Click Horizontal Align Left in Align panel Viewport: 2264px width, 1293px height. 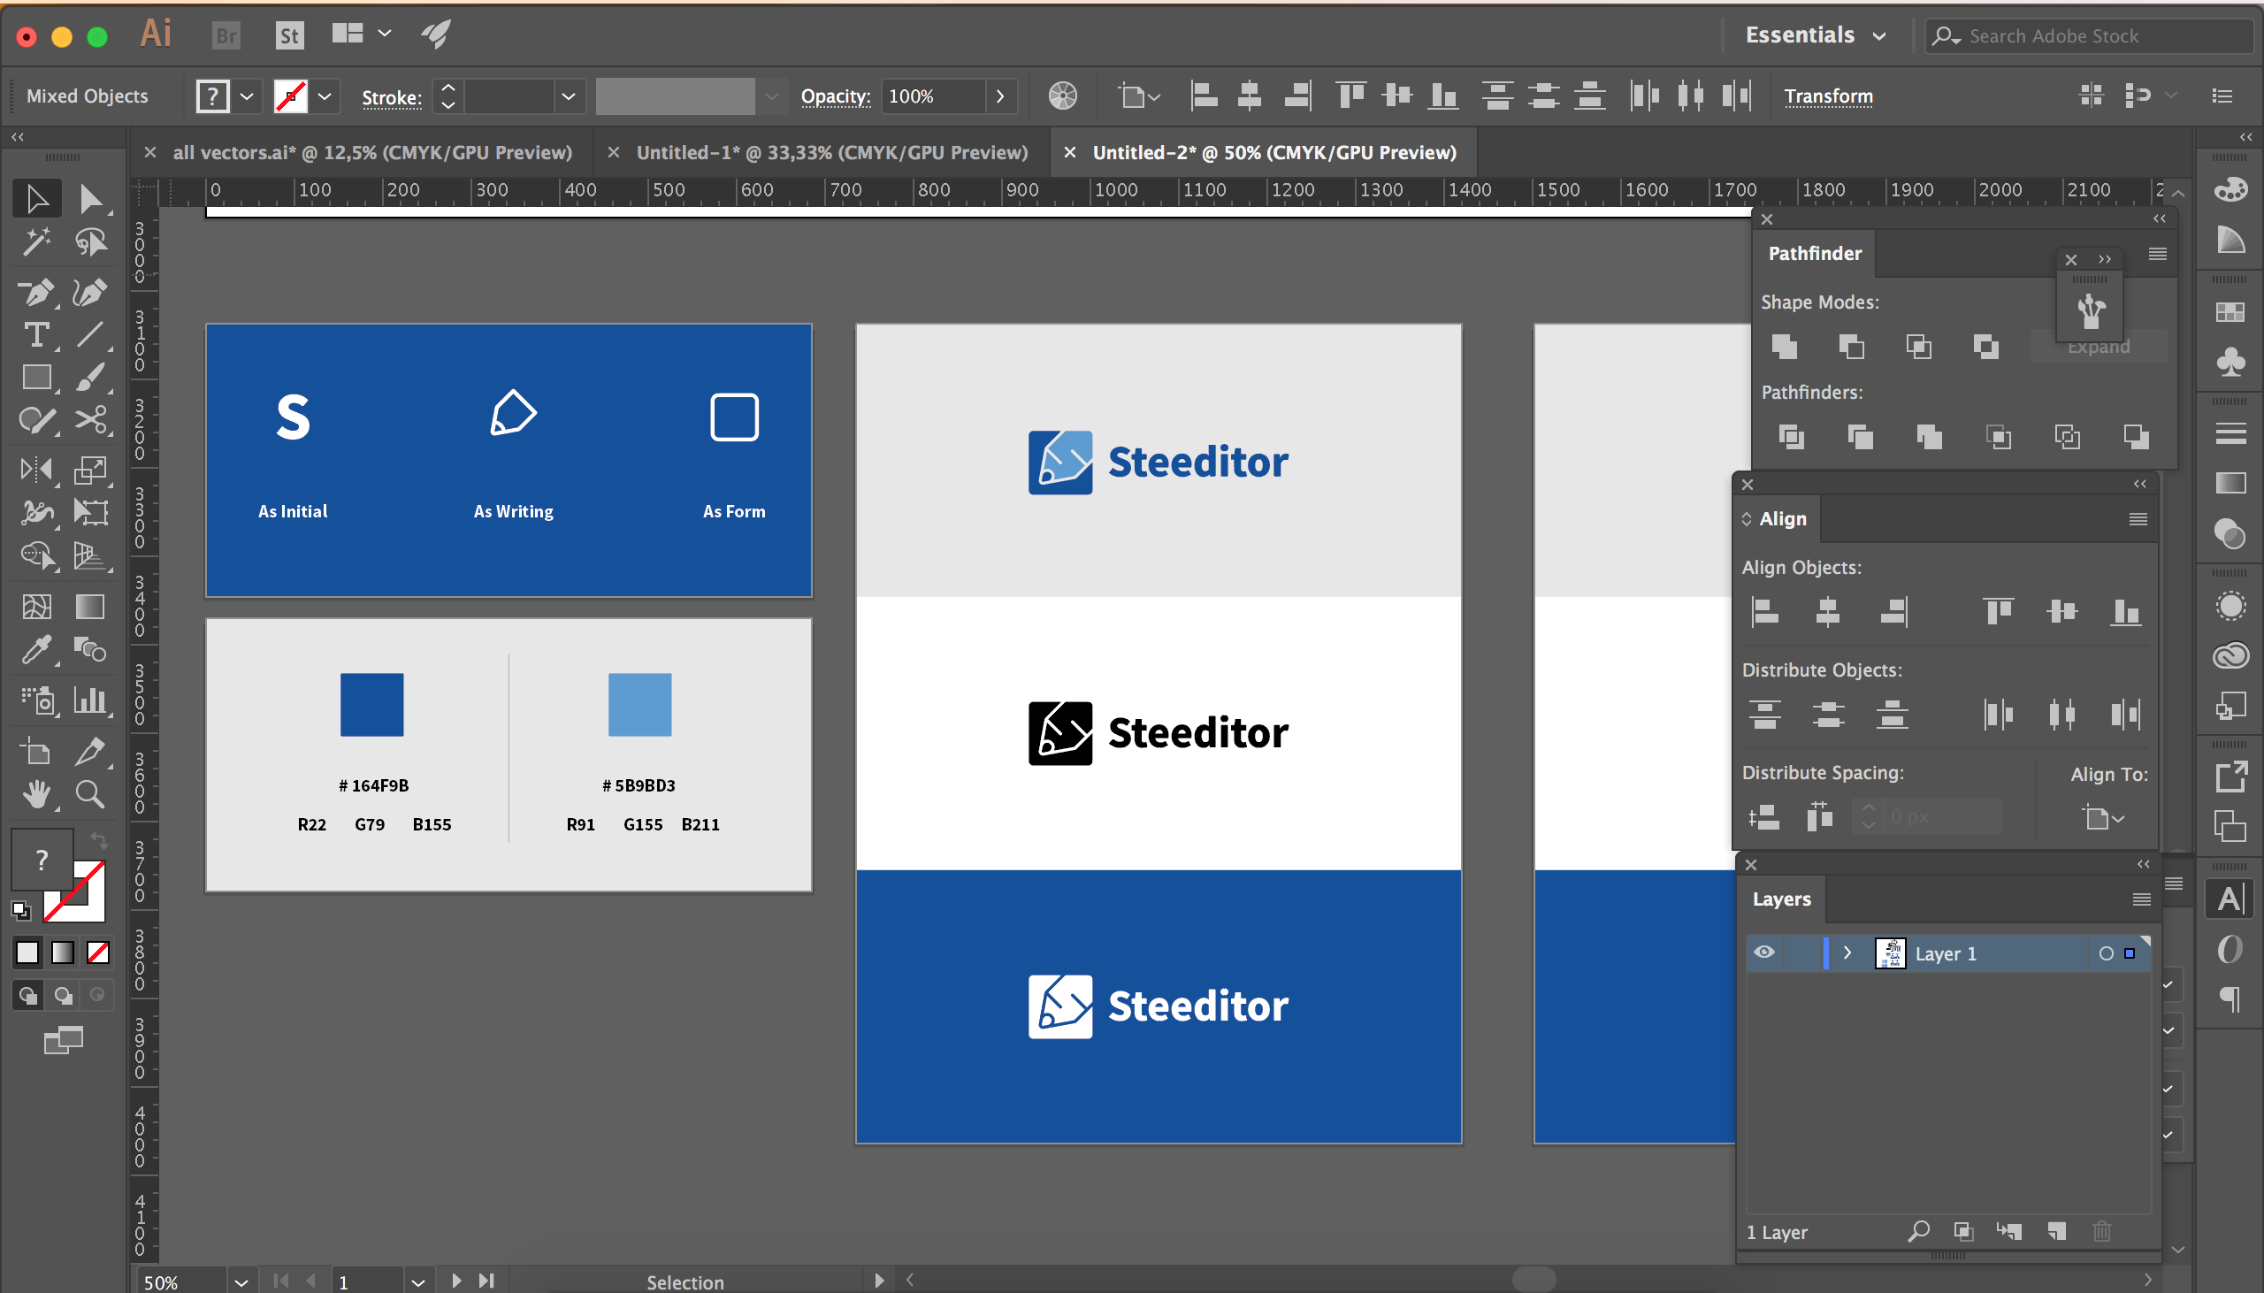(1764, 612)
